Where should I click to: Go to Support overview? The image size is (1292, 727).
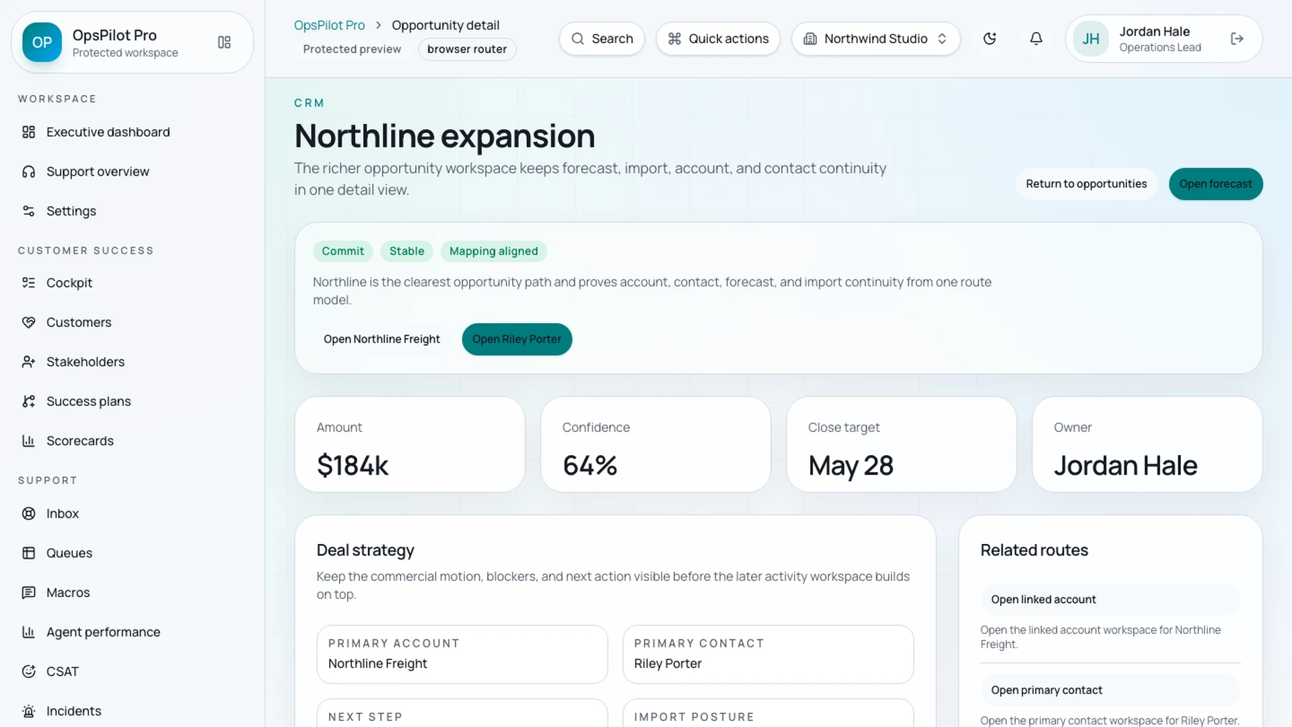tap(132, 172)
